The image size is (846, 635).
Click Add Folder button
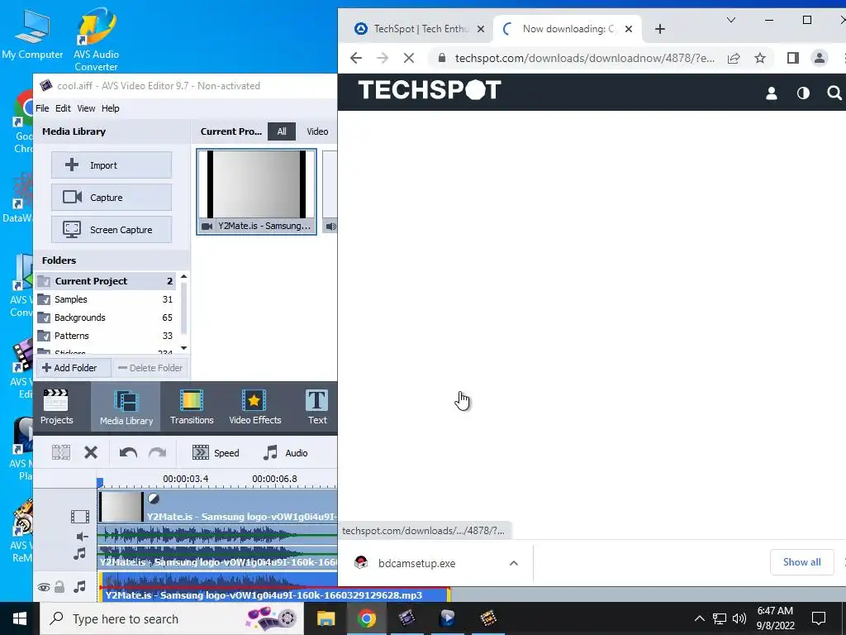74,368
